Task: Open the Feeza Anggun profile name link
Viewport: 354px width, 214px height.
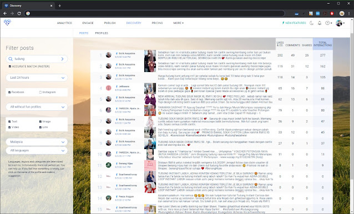Action: [126, 196]
